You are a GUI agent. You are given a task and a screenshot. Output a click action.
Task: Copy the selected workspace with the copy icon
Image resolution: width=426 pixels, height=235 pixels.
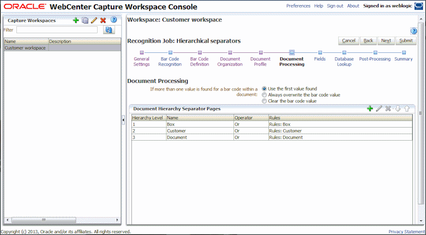[85, 20]
